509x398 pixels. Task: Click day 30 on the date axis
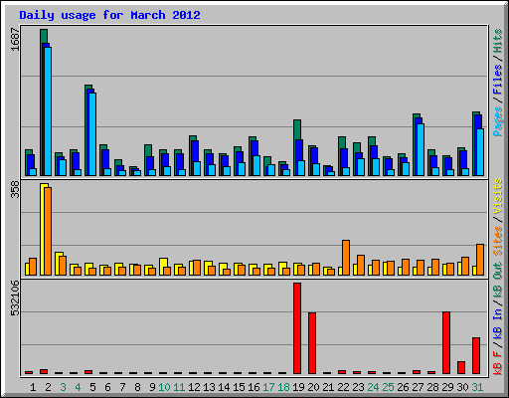point(462,387)
